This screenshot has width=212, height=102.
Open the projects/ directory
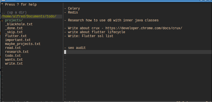click(x=14, y=21)
